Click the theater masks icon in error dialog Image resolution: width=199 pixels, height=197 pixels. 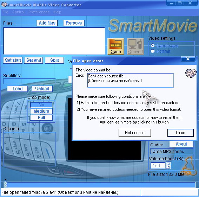click(x=191, y=73)
